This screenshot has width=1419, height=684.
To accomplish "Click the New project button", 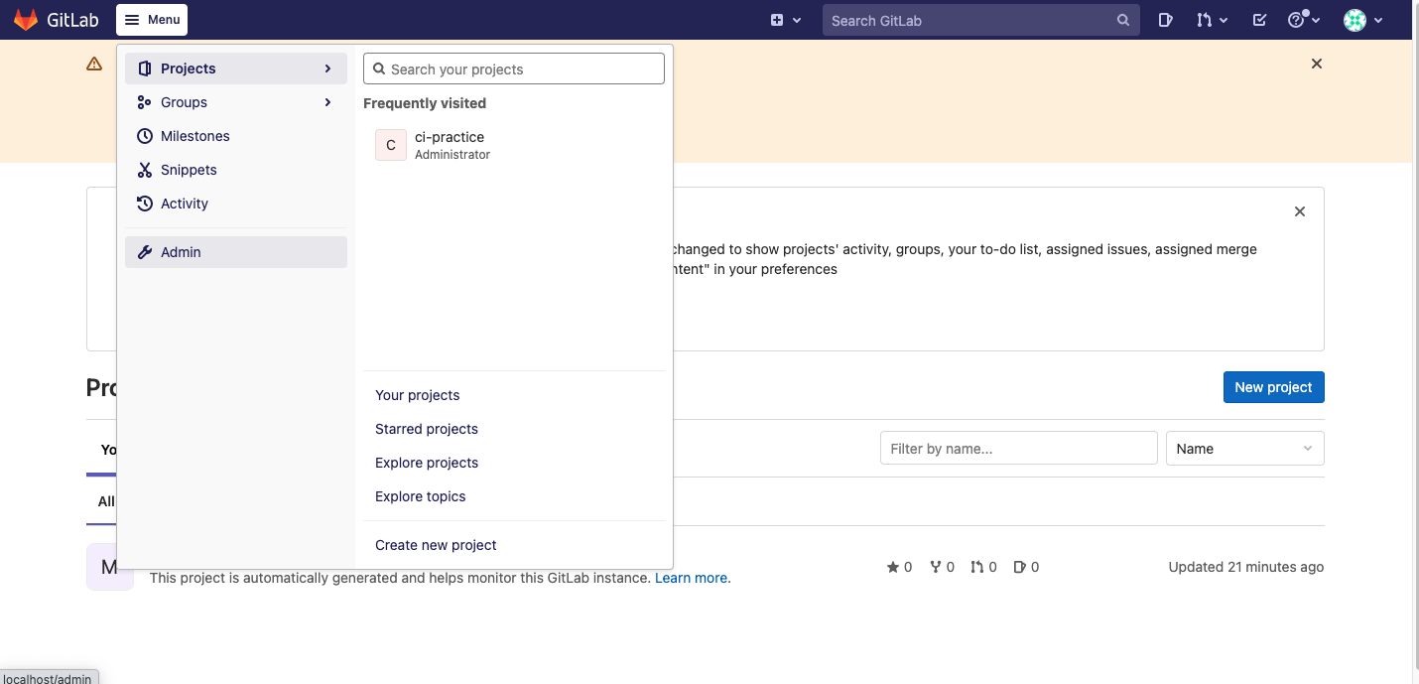I will pos(1273,386).
